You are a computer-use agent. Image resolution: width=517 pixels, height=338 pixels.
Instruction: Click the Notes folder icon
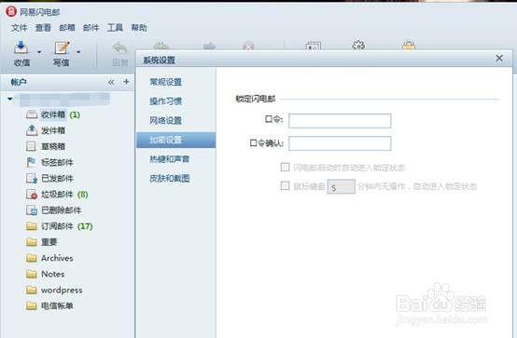coord(32,274)
